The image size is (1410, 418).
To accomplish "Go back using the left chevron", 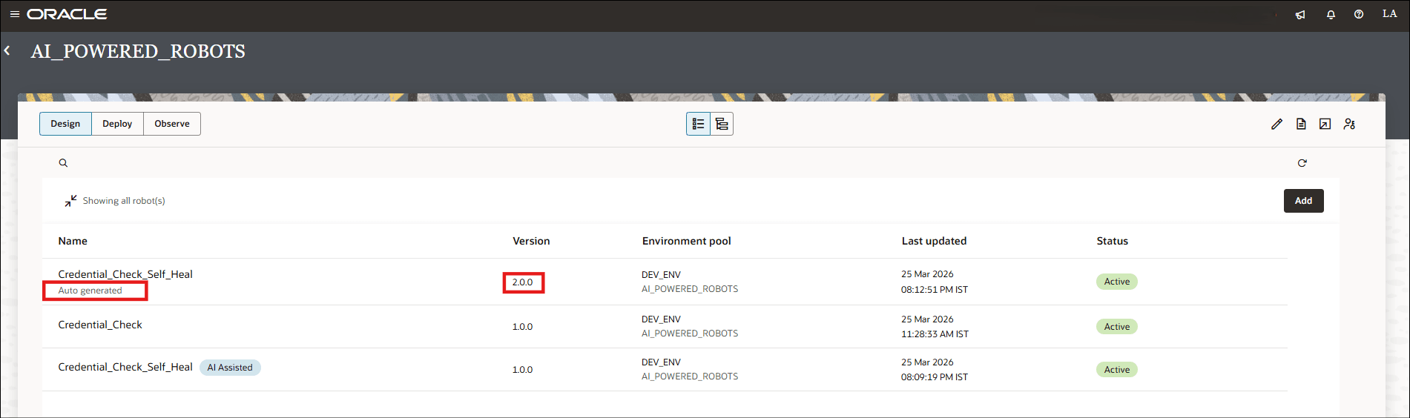I will pyautogui.click(x=7, y=50).
